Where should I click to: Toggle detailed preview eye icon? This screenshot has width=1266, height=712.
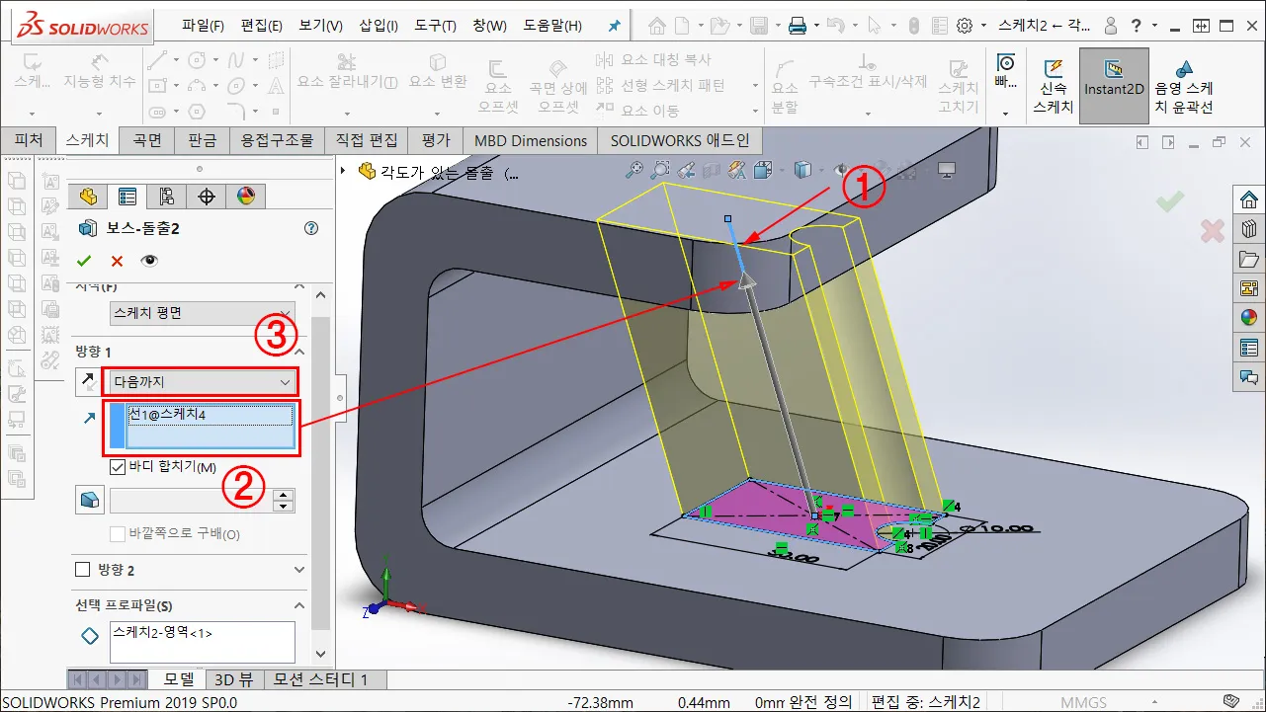tap(149, 261)
